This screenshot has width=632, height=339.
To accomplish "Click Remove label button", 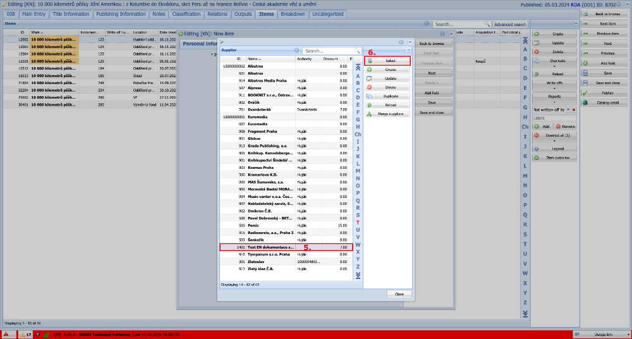I will (x=565, y=126).
